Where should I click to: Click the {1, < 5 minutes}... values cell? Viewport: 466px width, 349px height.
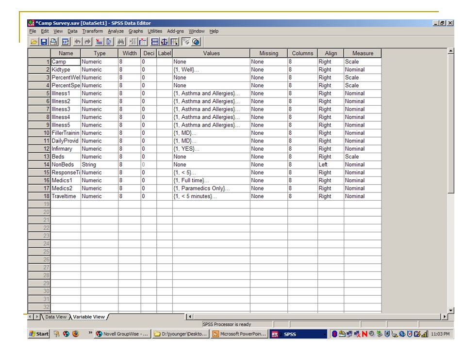(x=211, y=196)
